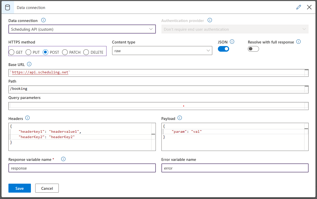Image resolution: width=317 pixels, height=199 pixels.
Task: Select the GET HTTPS method
Action: point(11,52)
